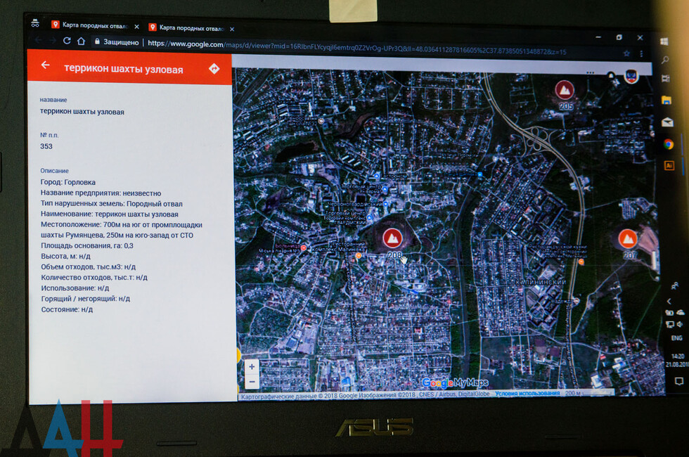Screen dimensions: 689x457
Task: Bookmark this page with the star icon
Action: [626, 53]
